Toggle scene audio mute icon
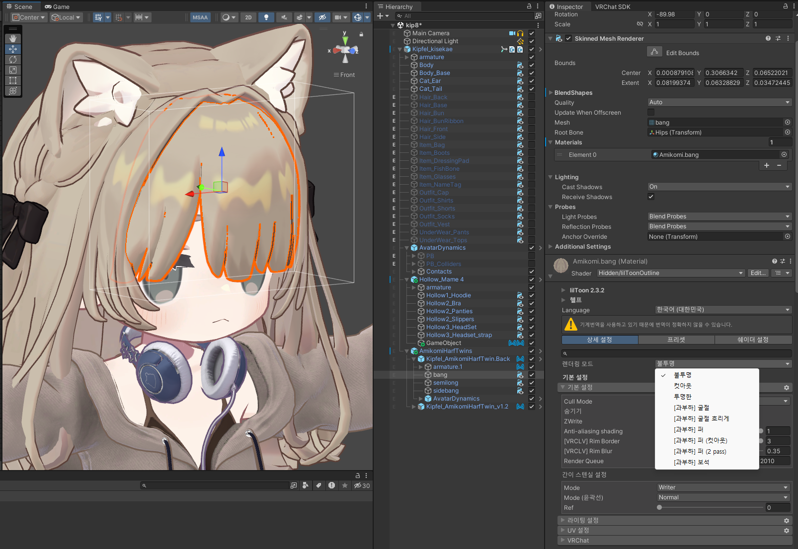 (284, 17)
